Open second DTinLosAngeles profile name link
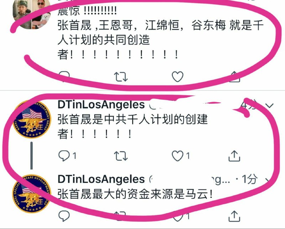This screenshot has height=229, width=285. [x=101, y=179]
